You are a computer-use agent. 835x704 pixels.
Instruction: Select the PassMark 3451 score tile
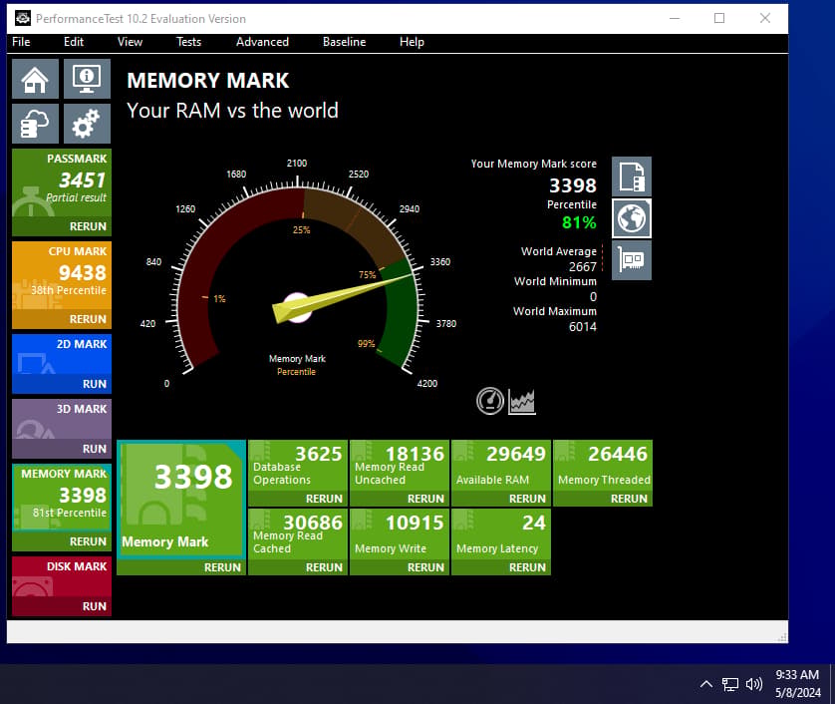pyautogui.click(x=62, y=182)
